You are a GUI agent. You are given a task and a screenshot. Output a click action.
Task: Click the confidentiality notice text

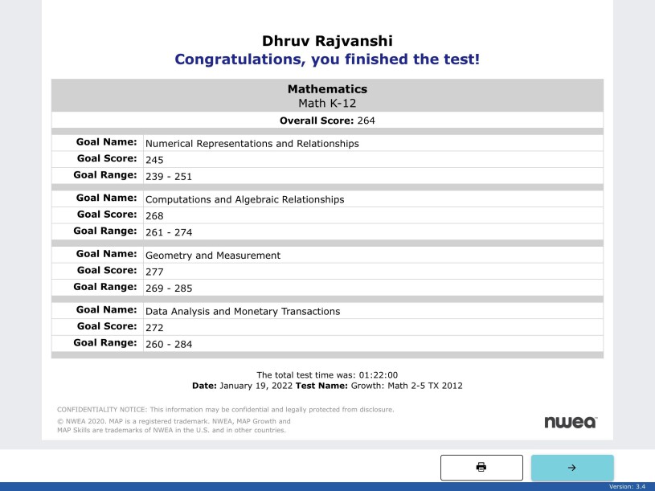click(x=226, y=409)
